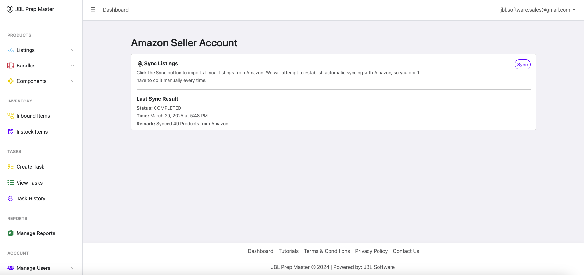584x275 pixels.
Task: Click the Manage Users people icon
Action: tap(11, 268)
